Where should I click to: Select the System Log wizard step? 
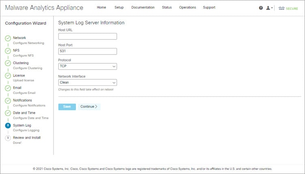click(22, 125)
